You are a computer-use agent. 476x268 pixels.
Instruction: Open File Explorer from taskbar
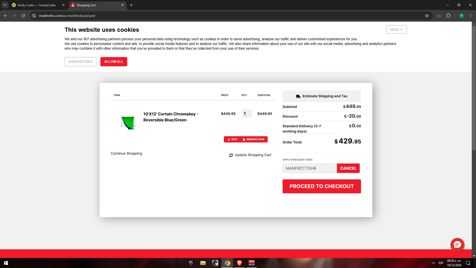click(x=203, y=263)
